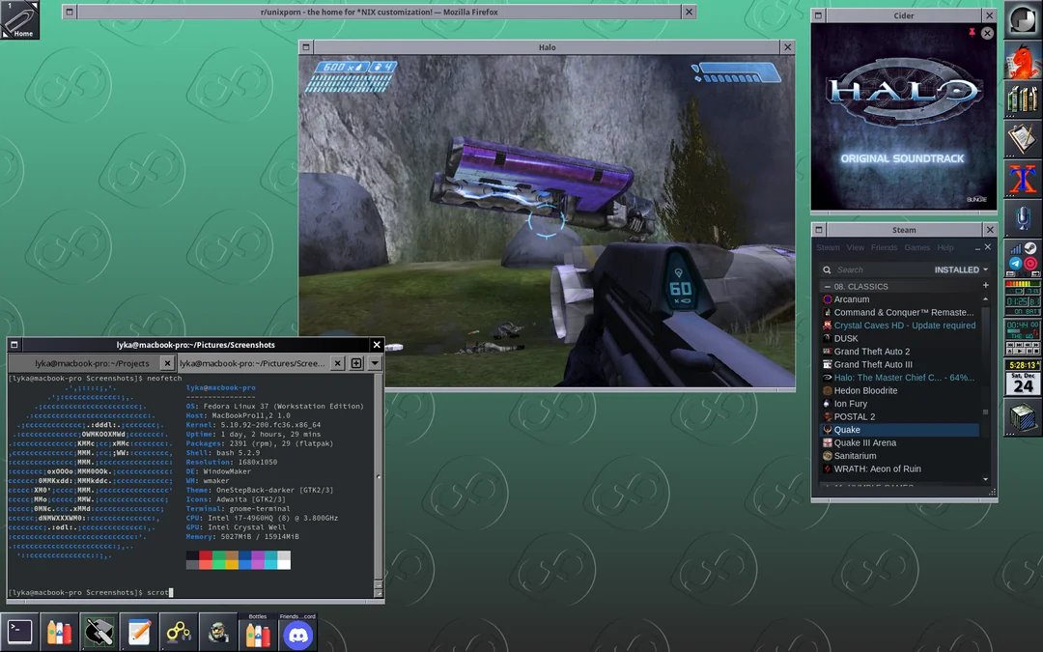Viewport: 1043px width, 652px height.
Task: Select Command & Conquer Remastered entry
Action: pos(900,313)
